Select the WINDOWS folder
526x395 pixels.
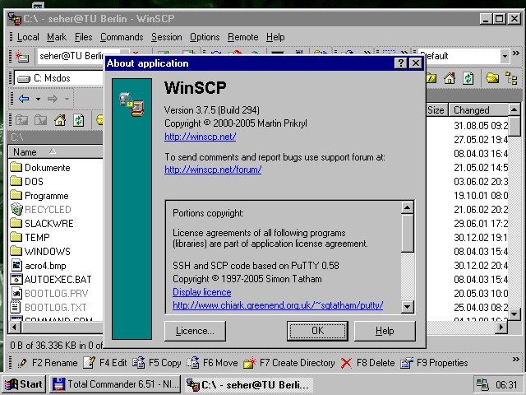pyautogui.click(x=40, y=251)
